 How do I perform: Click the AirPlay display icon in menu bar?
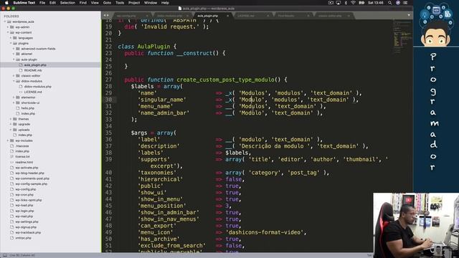click(338, 3)
